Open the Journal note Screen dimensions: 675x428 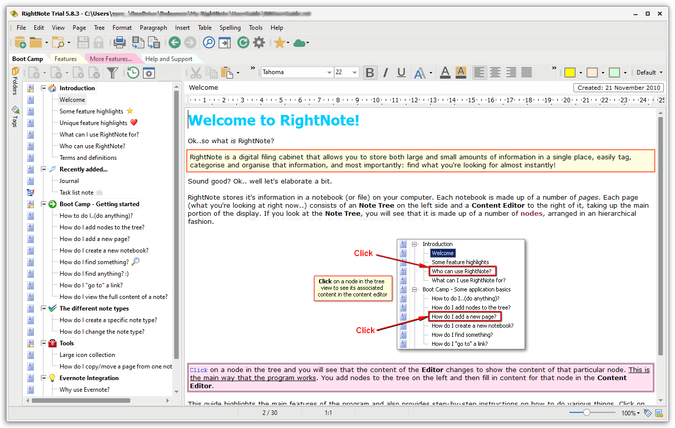69,181
